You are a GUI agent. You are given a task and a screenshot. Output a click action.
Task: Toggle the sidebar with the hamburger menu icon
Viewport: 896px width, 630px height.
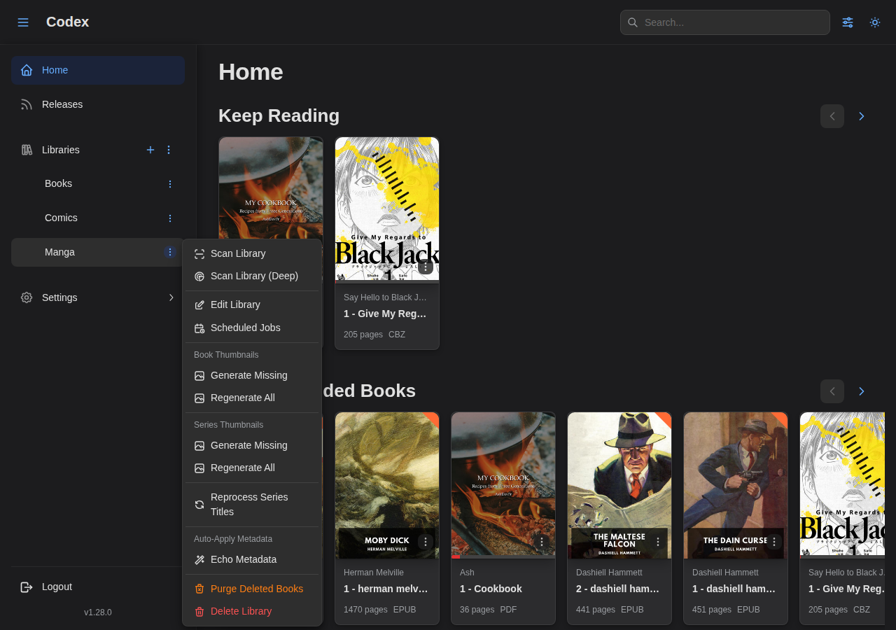23,22
